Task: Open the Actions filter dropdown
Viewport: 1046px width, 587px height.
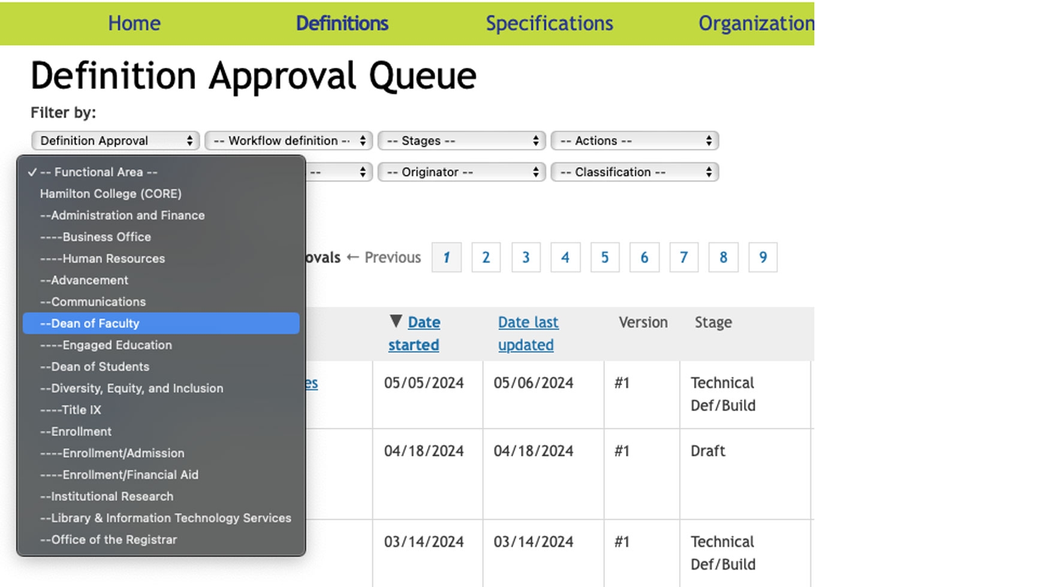Action: tap(635, 141)
